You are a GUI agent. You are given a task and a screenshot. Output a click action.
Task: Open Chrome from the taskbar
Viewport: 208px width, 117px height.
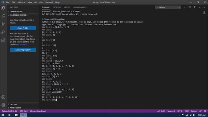tap(9, 115)
